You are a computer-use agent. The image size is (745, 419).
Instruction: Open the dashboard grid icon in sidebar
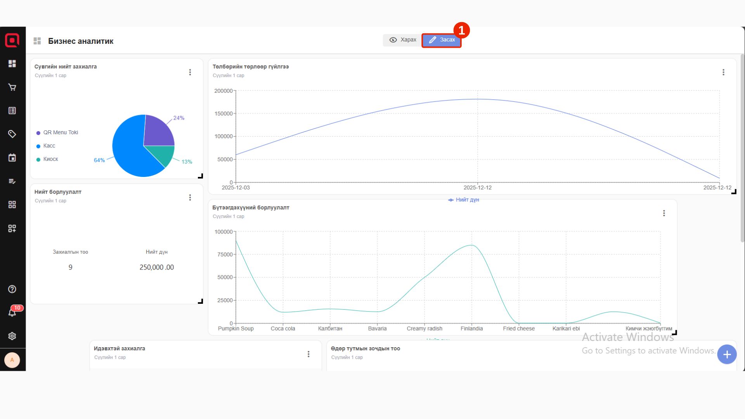point(12,64)
